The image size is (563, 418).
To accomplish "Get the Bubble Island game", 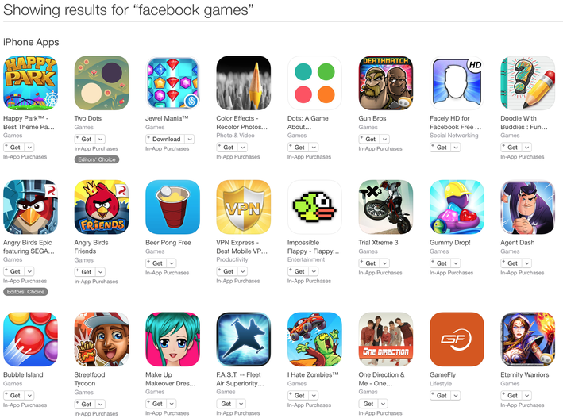I will [14, 396].
